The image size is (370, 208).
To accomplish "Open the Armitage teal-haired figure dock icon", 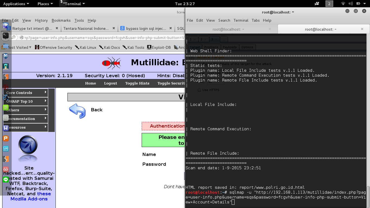I will (6, 66).
